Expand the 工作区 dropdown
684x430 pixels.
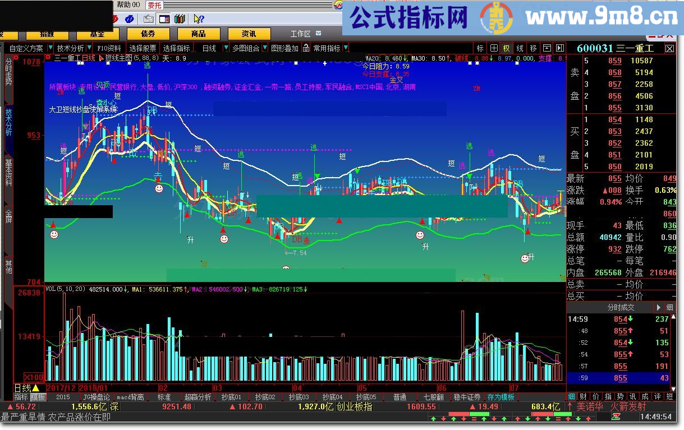click(319, 33)
